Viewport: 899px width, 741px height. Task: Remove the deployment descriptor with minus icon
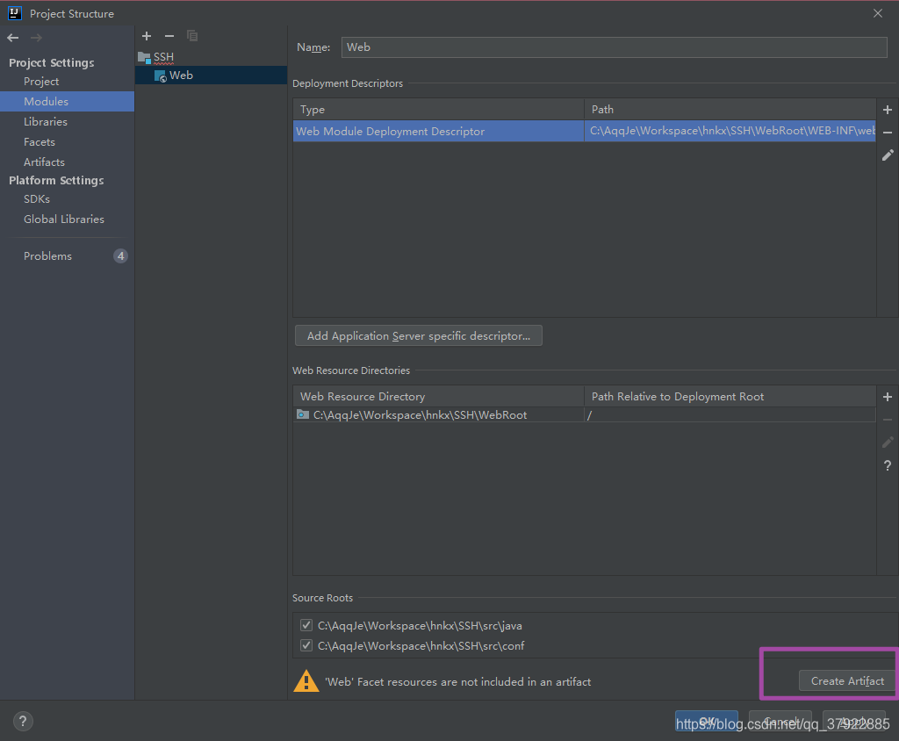[888, 133]
